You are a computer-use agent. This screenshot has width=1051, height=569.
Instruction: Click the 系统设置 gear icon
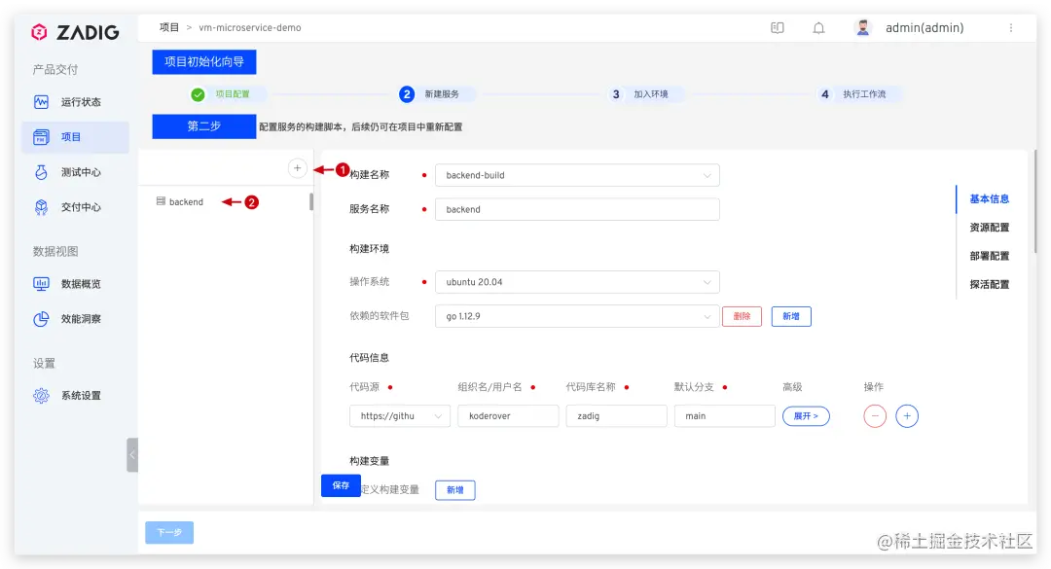pos(41,396)
